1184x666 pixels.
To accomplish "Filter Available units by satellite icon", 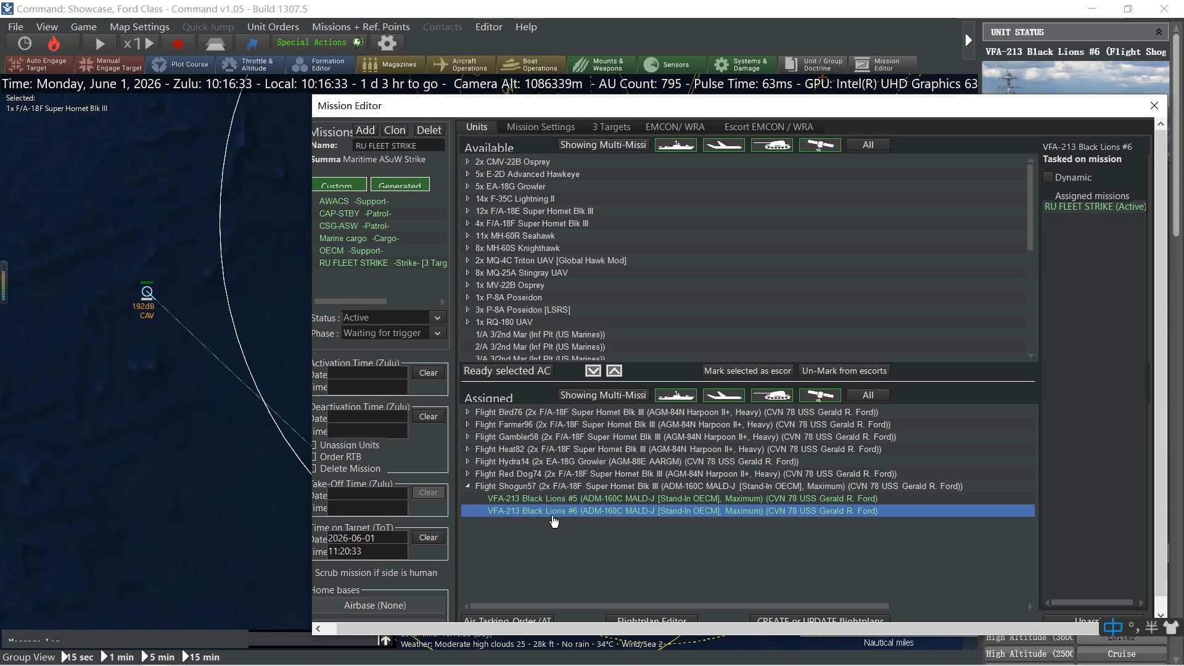I will coord(820,145).
